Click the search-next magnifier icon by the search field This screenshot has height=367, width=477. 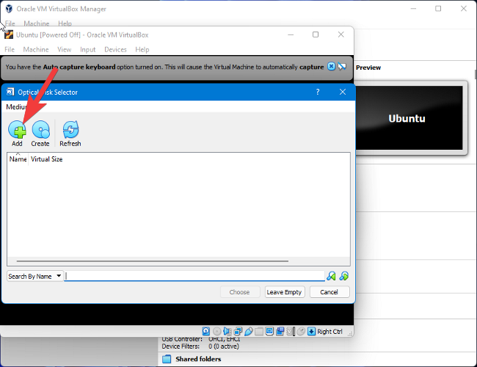click(331, 276)
